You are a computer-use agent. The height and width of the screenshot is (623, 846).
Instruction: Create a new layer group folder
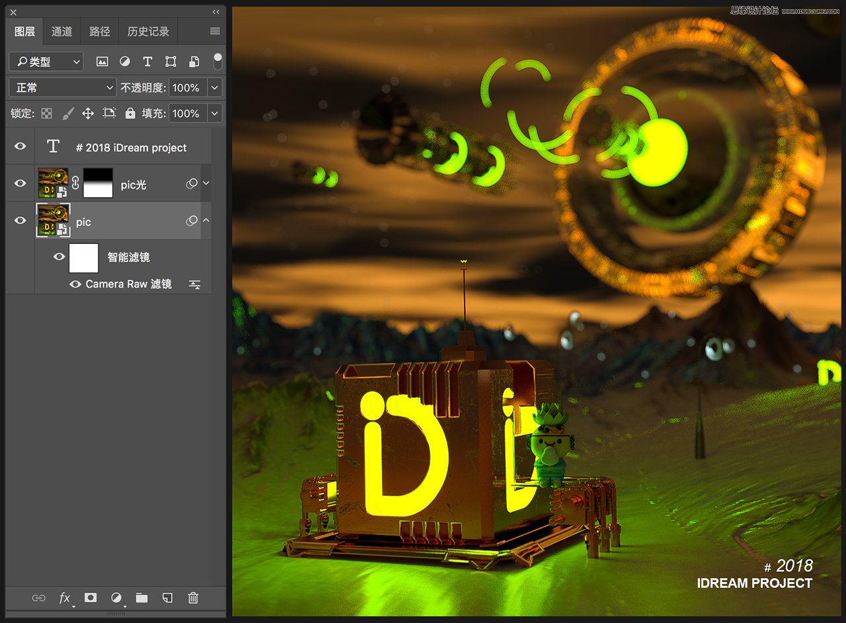(141, 598)
